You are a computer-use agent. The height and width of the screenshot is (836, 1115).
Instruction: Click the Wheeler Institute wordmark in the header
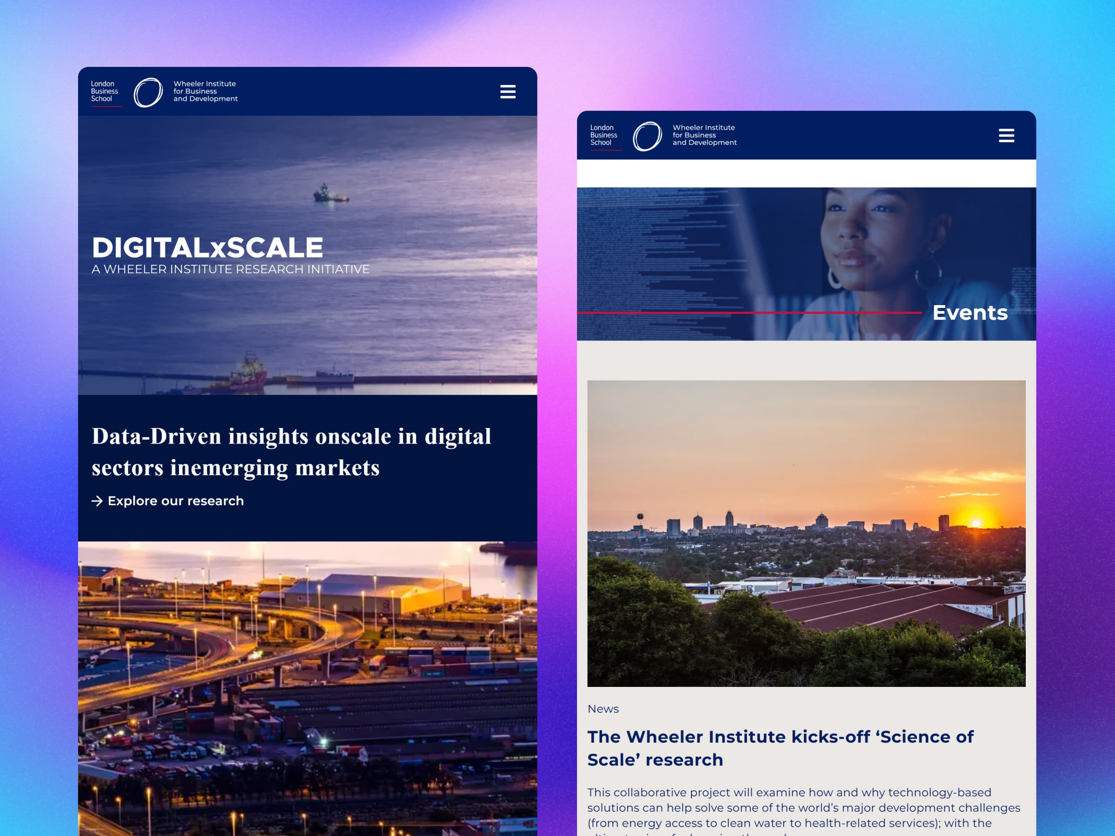[x=203, y=91]
